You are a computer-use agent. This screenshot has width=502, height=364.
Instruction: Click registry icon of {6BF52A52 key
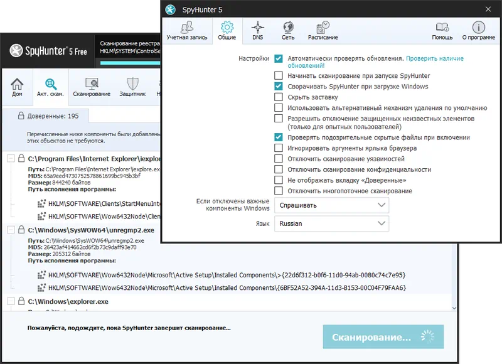click(x=41, y=288)
